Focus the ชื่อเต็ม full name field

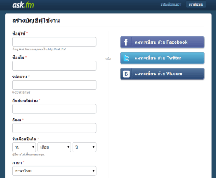[x=54, y=66]
